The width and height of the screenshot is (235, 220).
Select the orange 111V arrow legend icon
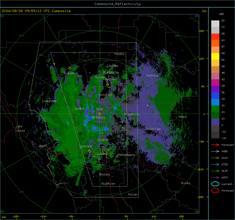pyautogui.click(x=215, y=158)
